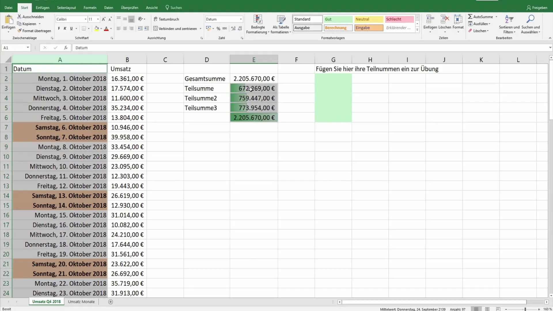Switch to the Formeln tab
Screen dimensions: 553x311
click(x=90, y=7)
